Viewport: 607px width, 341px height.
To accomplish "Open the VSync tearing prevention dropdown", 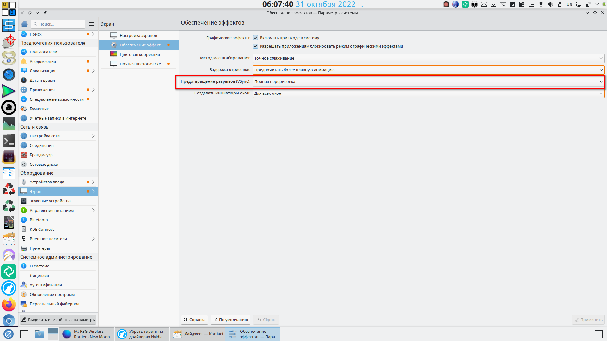I will (x=428, y=81).
